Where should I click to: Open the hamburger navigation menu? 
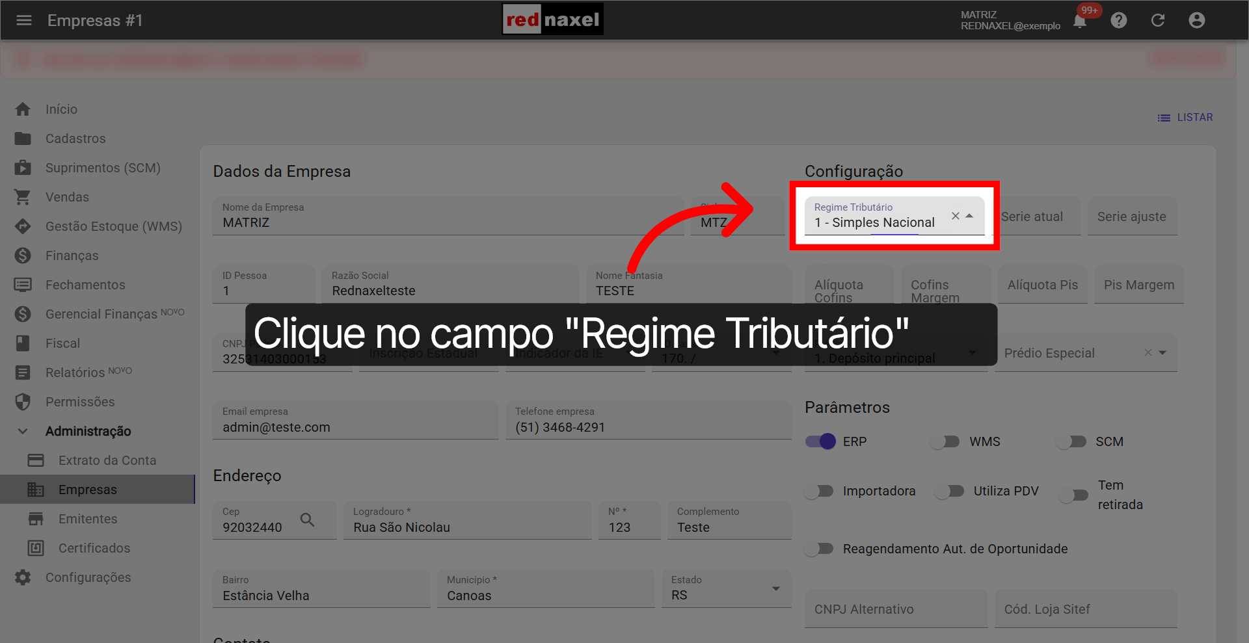click(x=24, y=20)
